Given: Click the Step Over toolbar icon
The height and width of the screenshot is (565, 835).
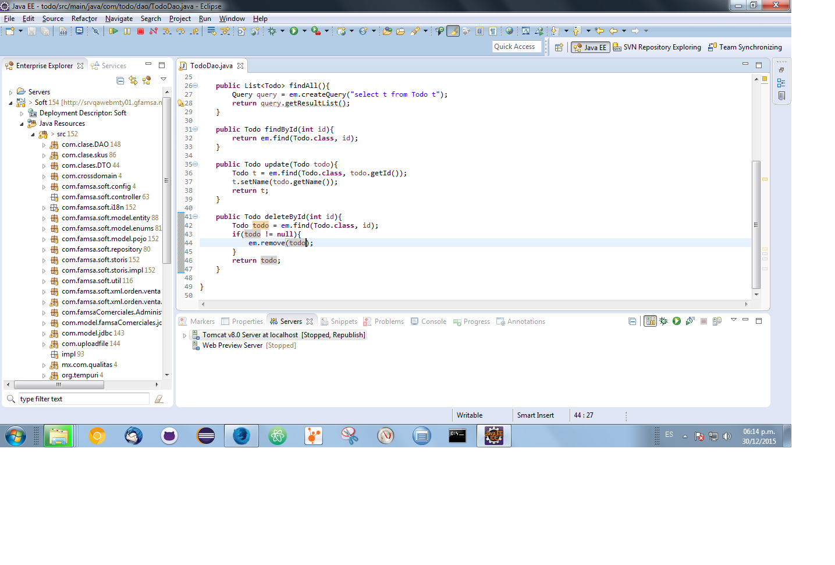Looking at the screenshot, I should 180,31.
